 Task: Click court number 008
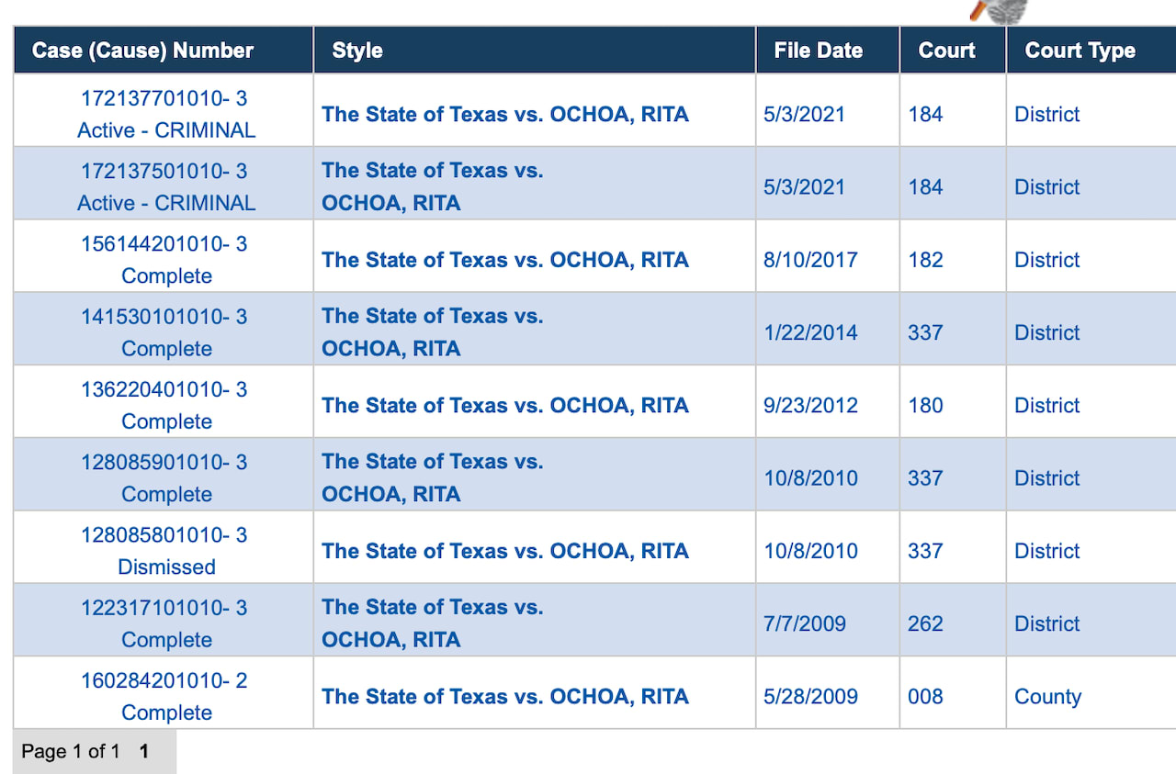[x=925, y=697]
